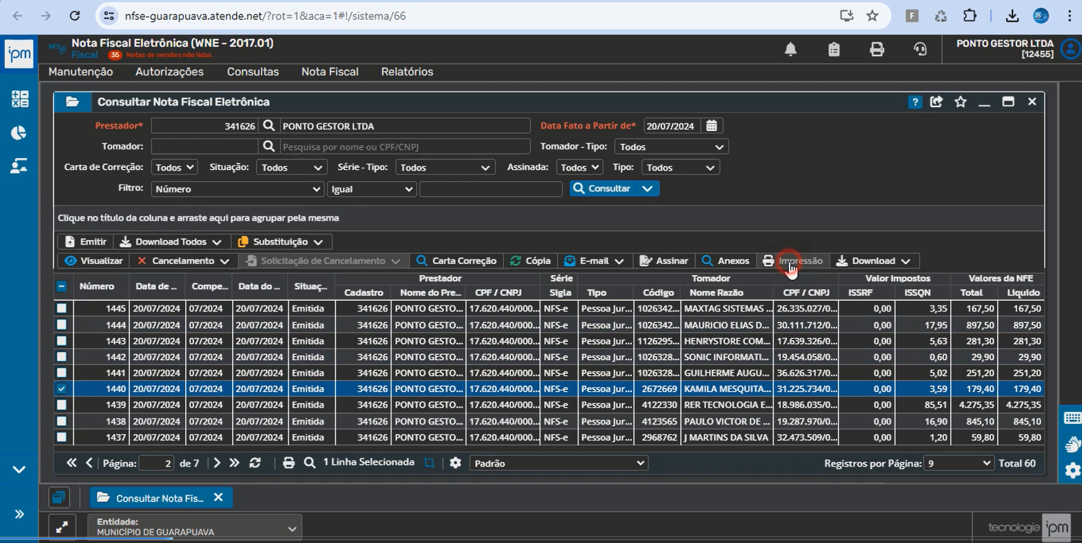Click the Visualizar button
Screen dimensions: 1082x543
coord(94,261)
